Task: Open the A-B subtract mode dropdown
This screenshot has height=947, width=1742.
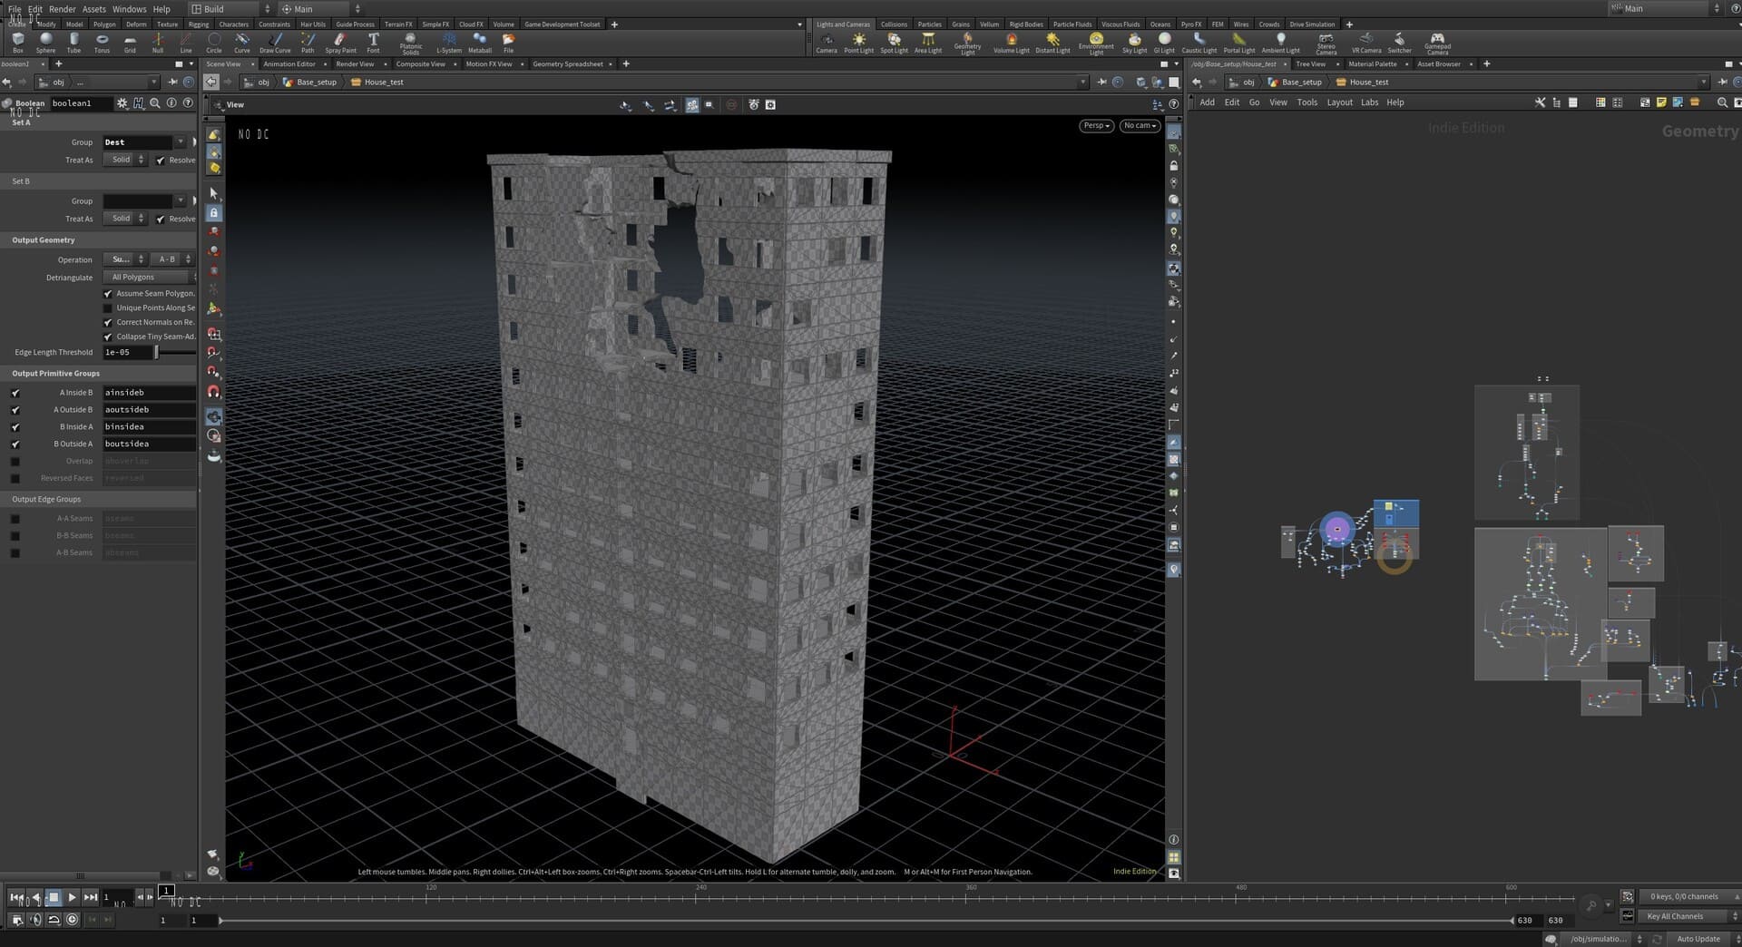Action: [x=171, y=259]
